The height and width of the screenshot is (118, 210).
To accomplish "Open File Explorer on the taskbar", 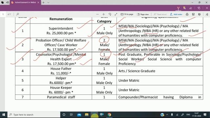I will point(87,115).
